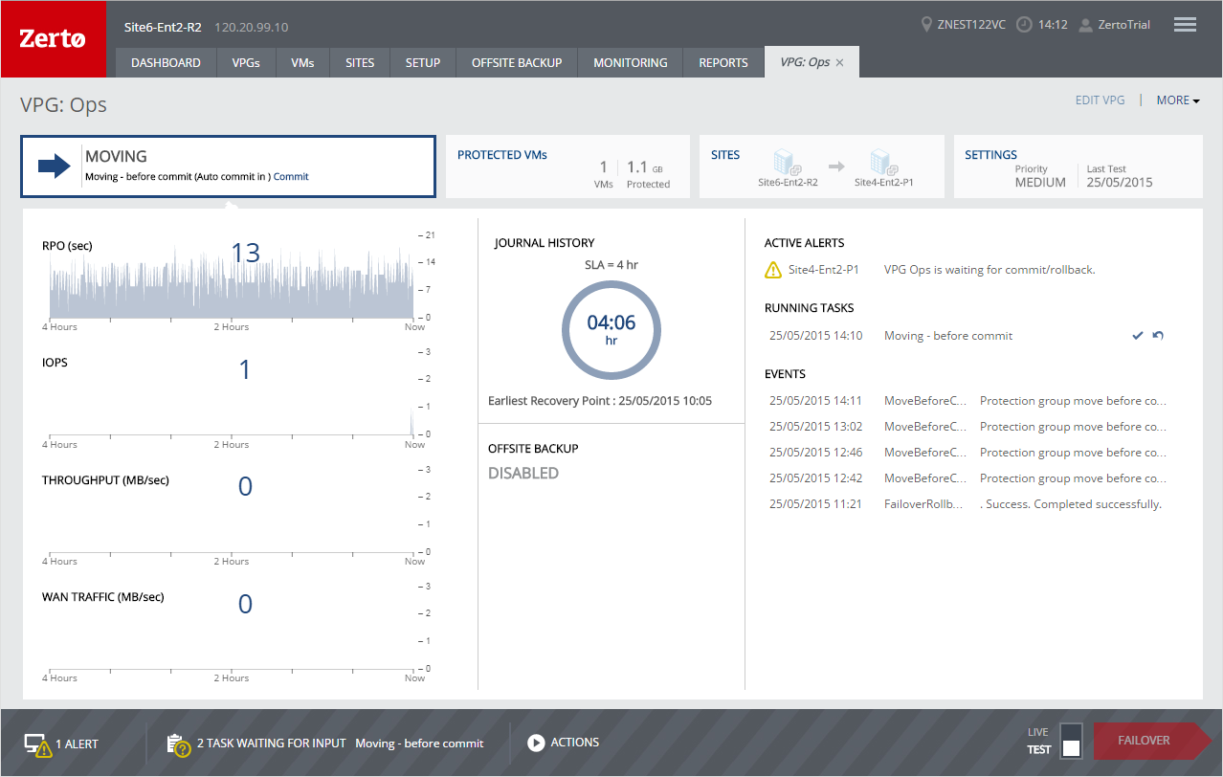Close the VPG: Ops tab
The height and width of the screenshot is (777, 1223).
[840, 63]
